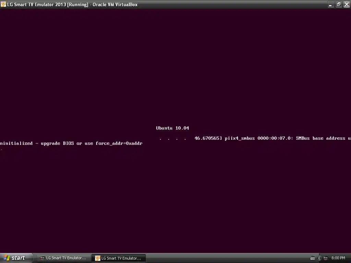Expand hidden system tray icons arrow
Viewport: 351px width, 263px height.
point(319,258)
